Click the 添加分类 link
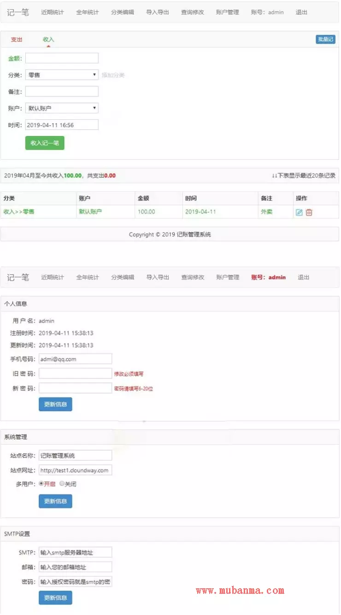Image resolution: width=341 pixels, height=615 pixels. (113, 75)
